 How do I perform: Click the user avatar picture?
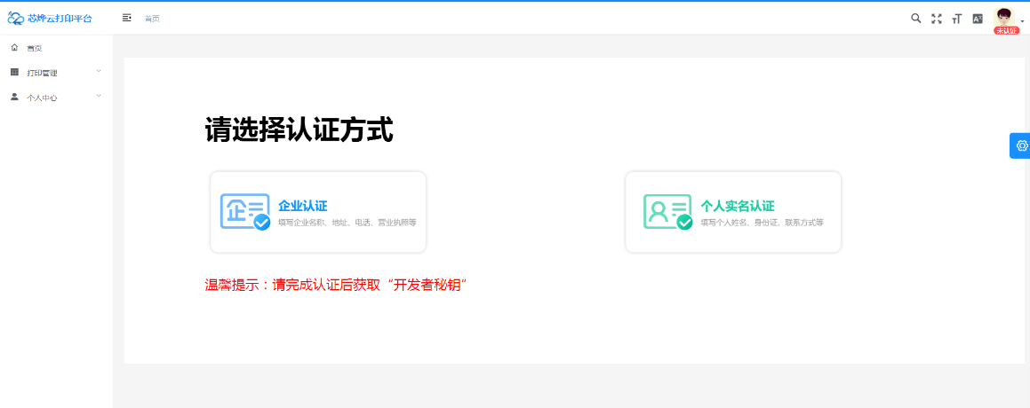[1004, 17]
